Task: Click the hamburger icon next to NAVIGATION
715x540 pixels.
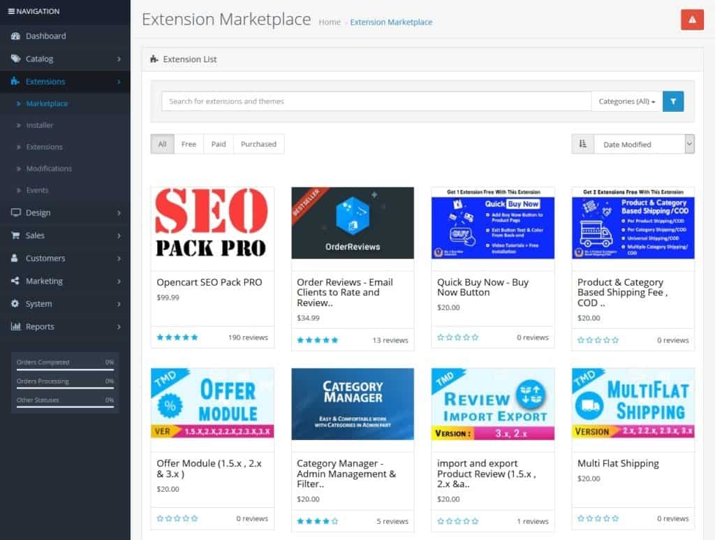Action: point(11,11)
